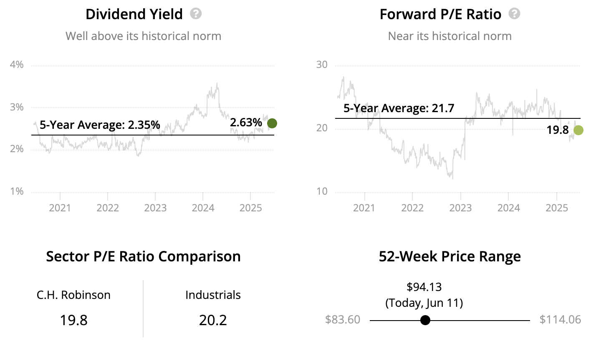This screenshot has height=346, width=591.
Task: Select the light green current forward P/E dot
Action: click(x=578, y=130)
